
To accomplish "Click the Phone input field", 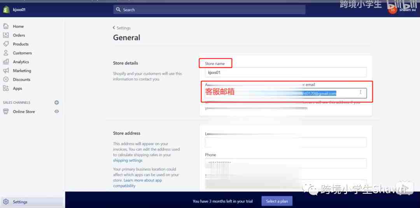I will click(286, 163).
